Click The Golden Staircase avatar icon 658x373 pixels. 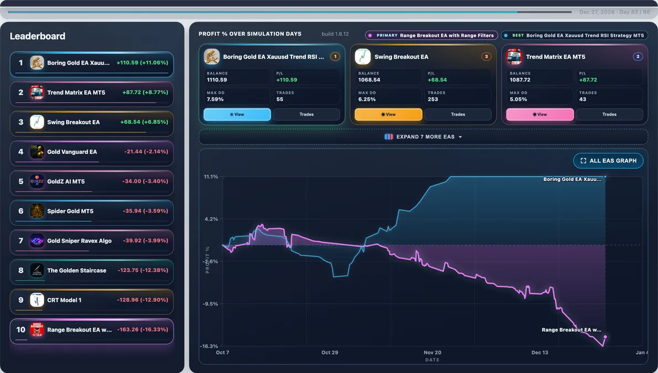(37, 270)
